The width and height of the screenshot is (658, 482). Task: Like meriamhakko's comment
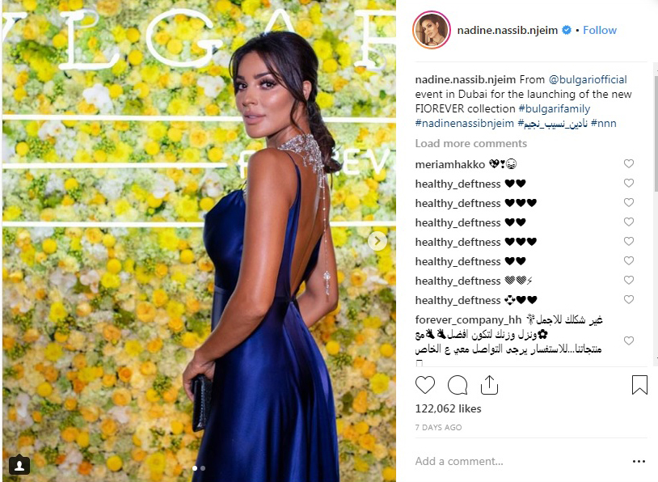628,163
